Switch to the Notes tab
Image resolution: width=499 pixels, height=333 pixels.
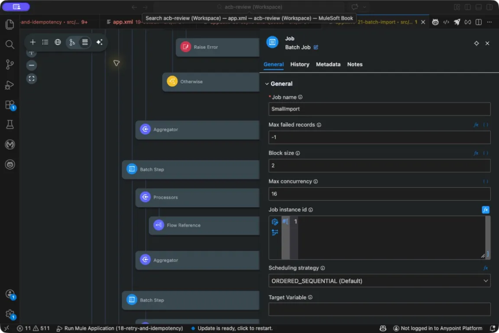355,64
